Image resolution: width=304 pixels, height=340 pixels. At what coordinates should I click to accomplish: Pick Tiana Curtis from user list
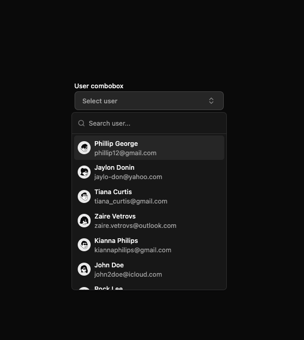click(x=149, y=196)
